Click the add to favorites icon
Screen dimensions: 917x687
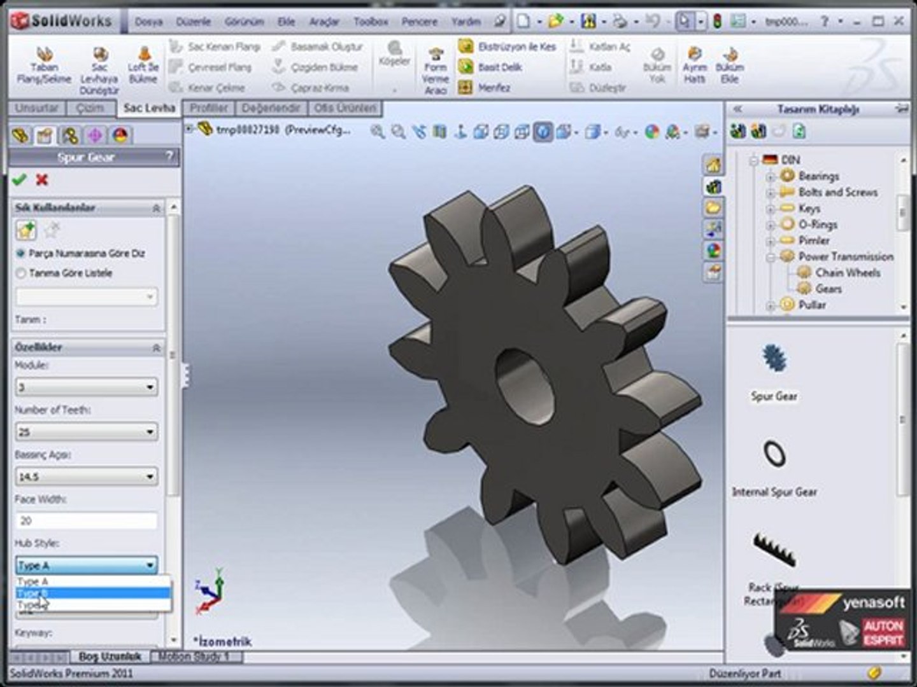pos(25,230)
